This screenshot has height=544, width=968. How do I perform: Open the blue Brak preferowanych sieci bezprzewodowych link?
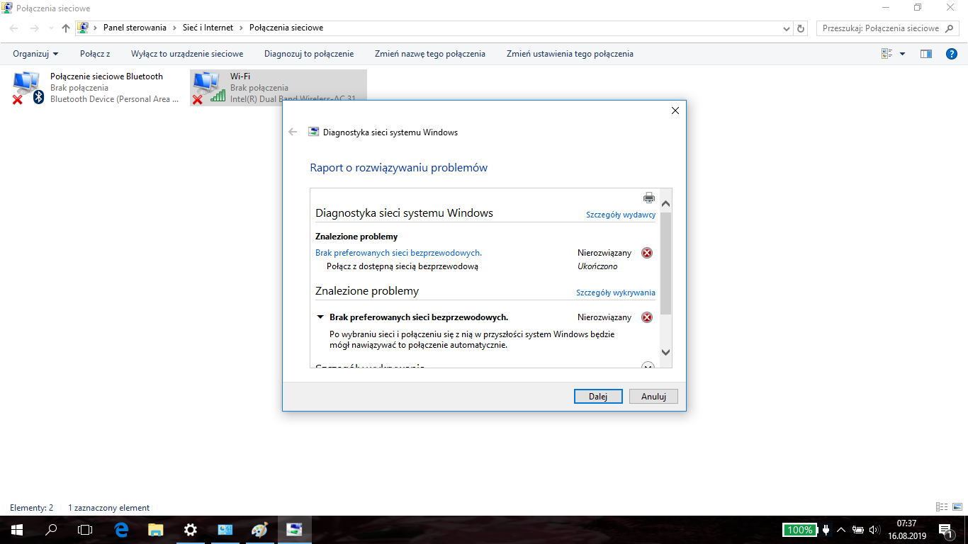pyautogui.click(x=398, y=253)
